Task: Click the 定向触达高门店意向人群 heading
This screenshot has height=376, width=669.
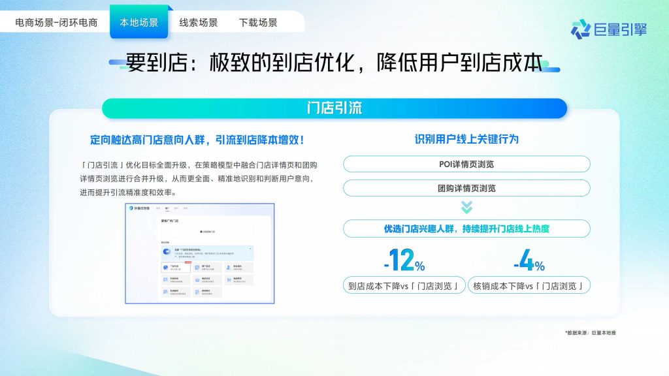Action: coord(197,140)
